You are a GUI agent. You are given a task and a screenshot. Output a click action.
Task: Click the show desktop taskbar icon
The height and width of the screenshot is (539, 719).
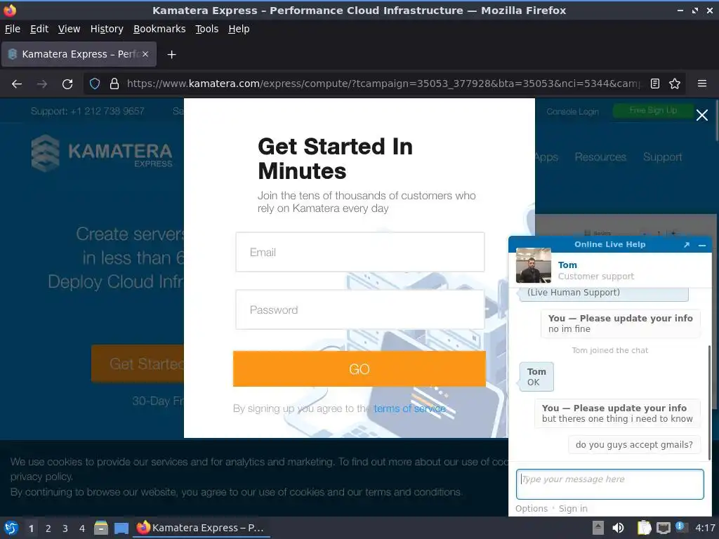click(121, 528)
